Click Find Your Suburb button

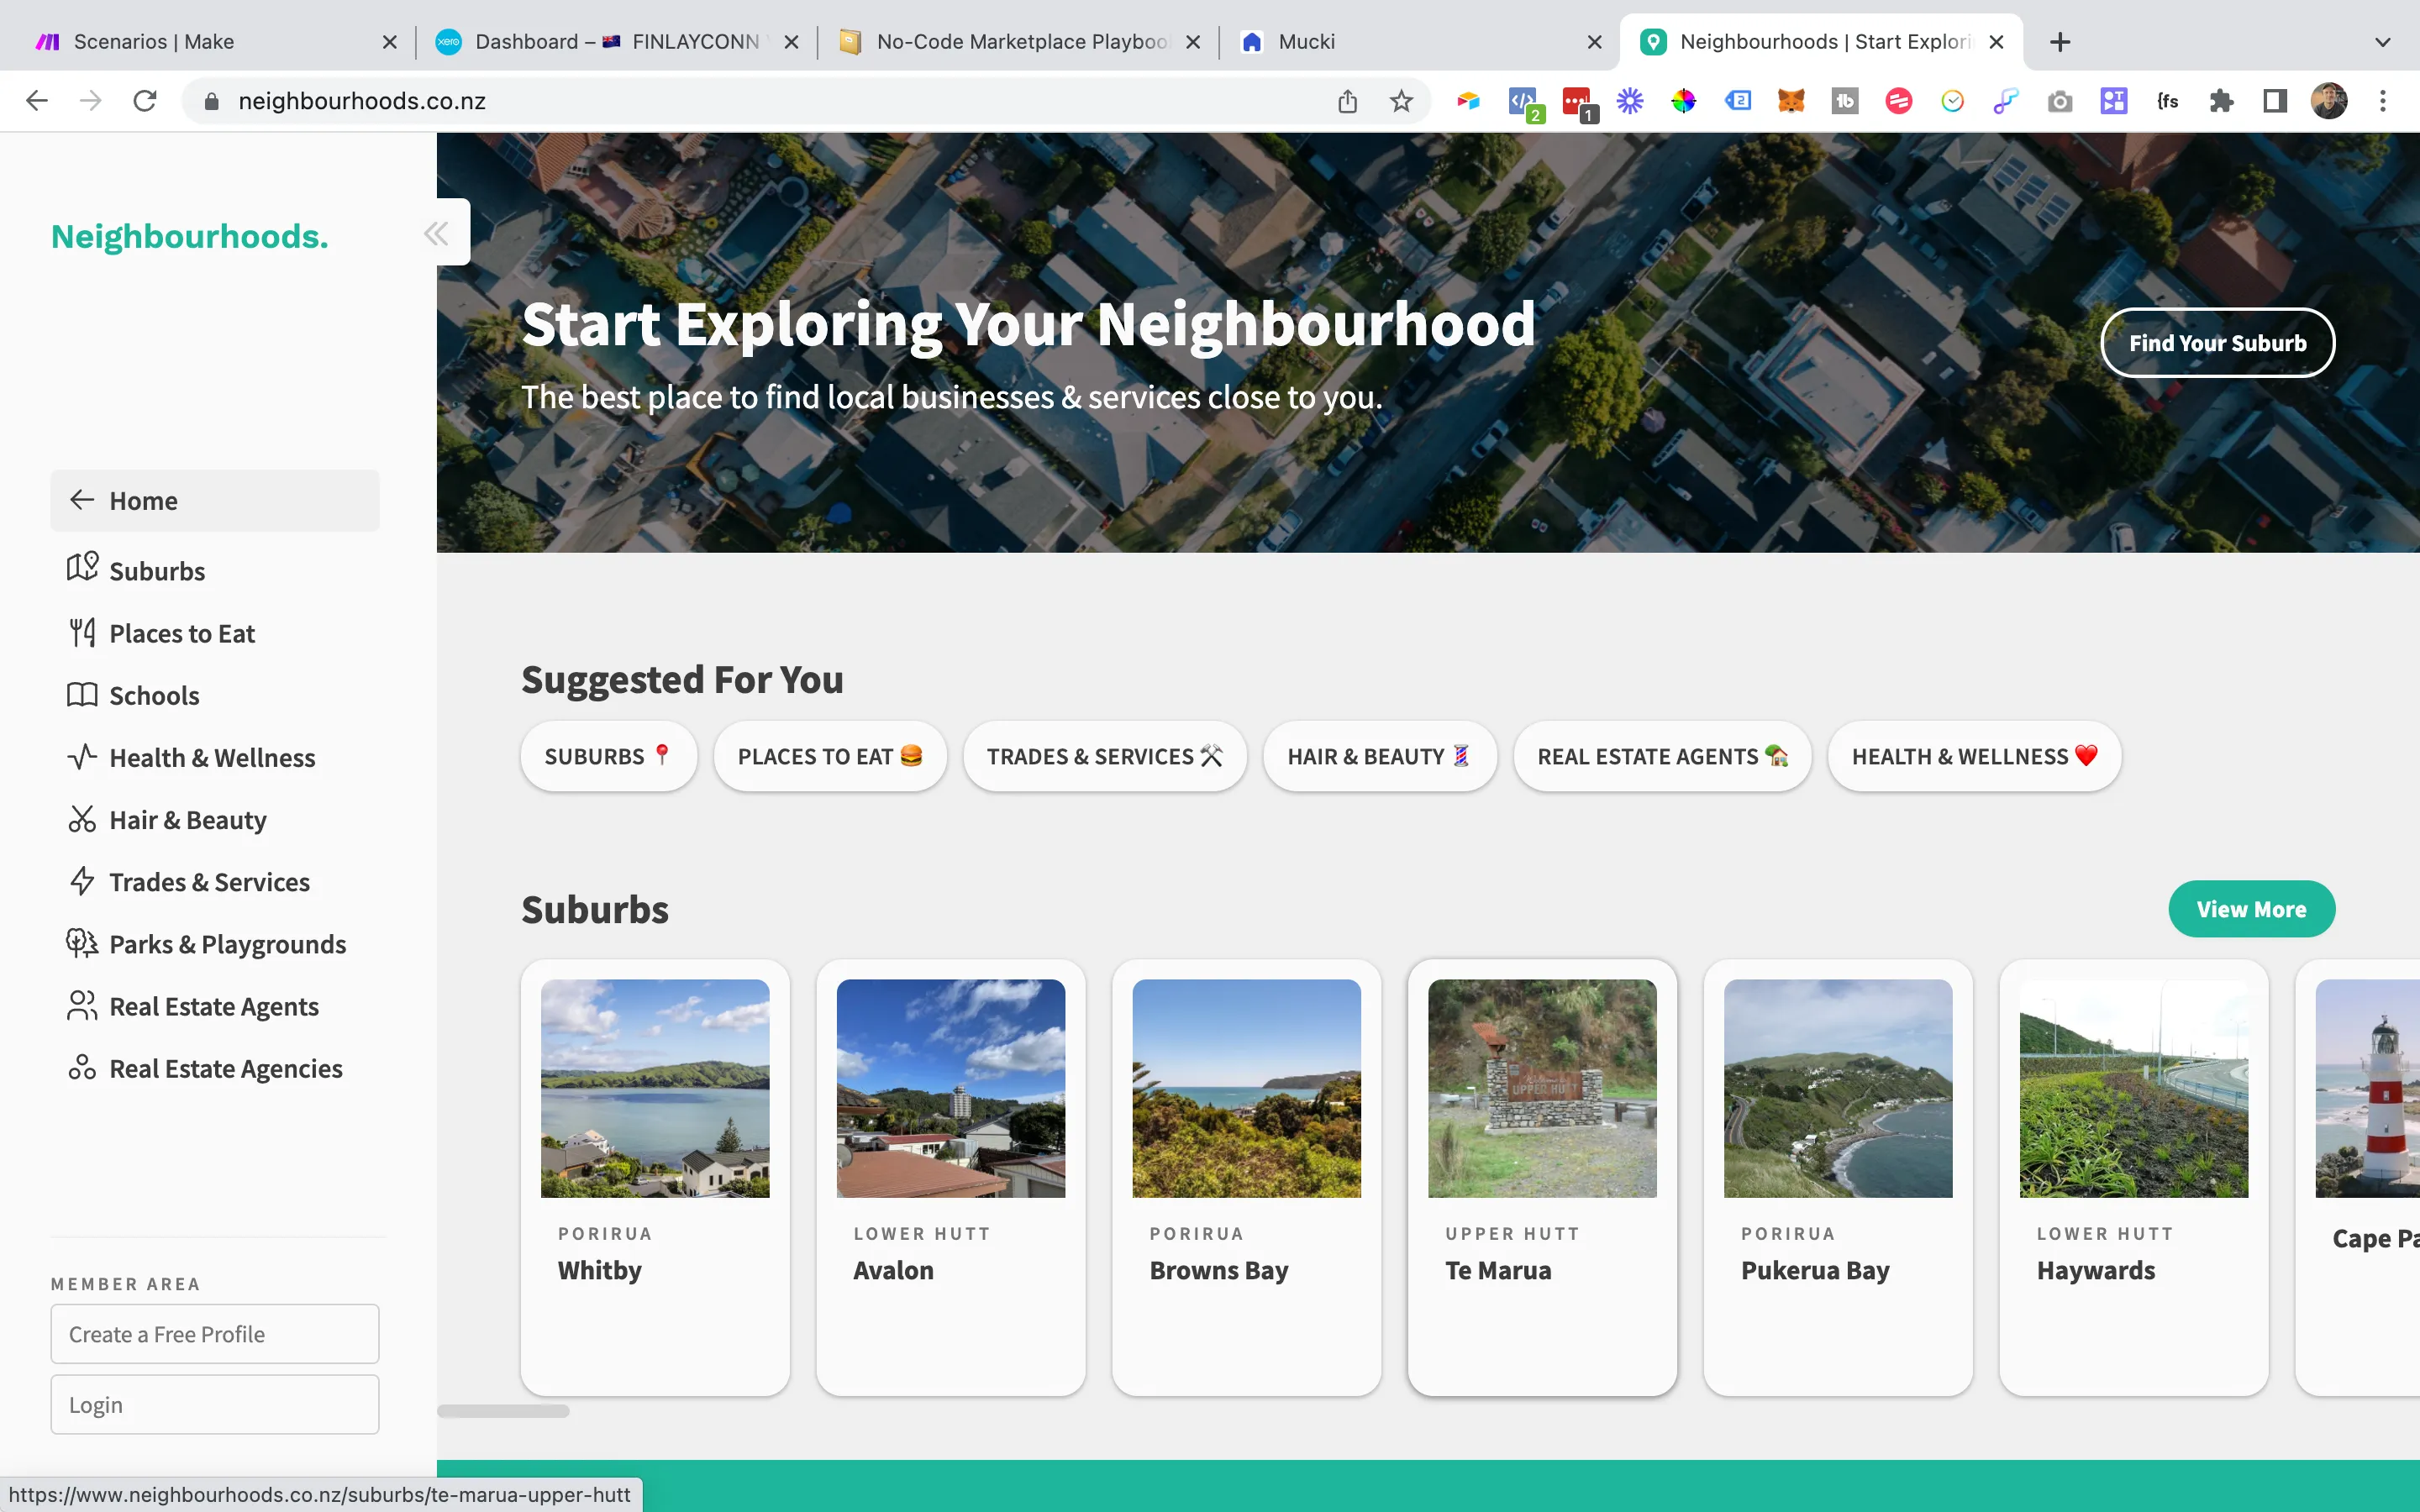click(2218, 343)
